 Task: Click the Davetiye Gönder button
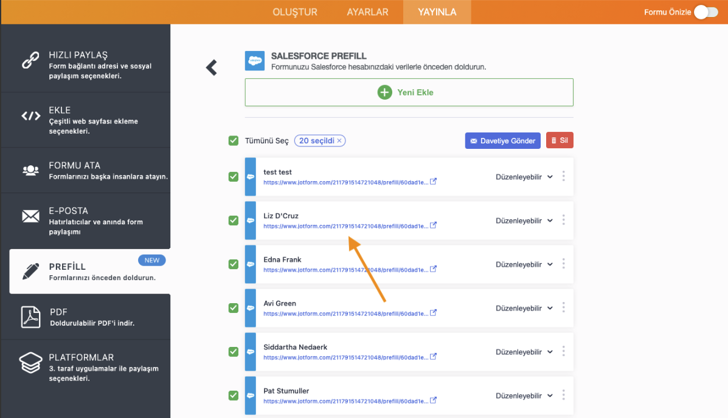(503, 140)
